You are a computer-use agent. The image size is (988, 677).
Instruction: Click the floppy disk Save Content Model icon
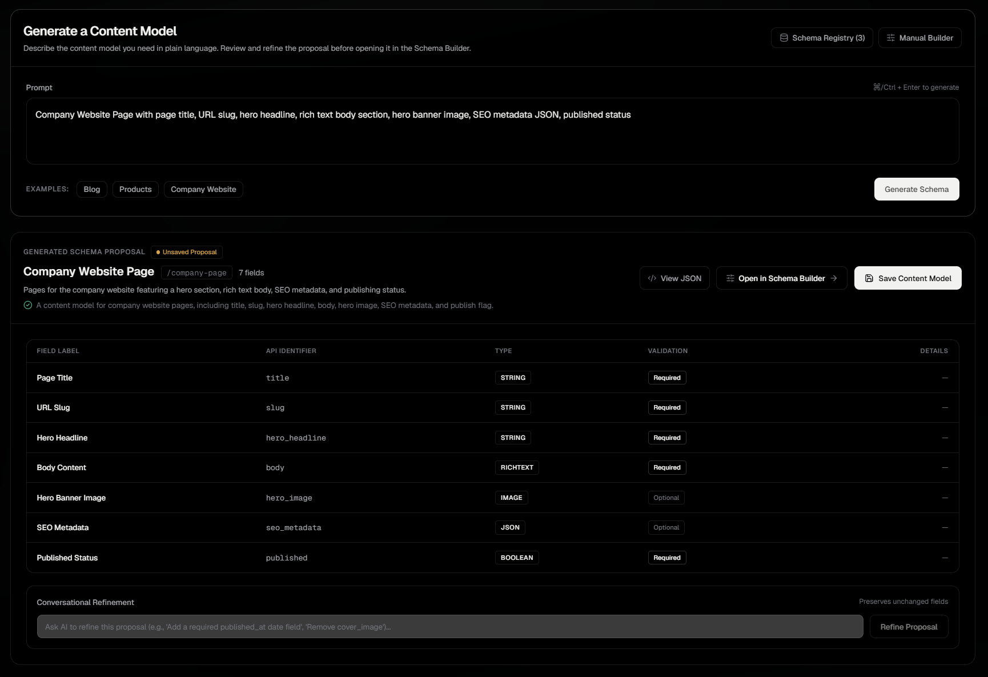pyautogui.click(x=869, y=278)
